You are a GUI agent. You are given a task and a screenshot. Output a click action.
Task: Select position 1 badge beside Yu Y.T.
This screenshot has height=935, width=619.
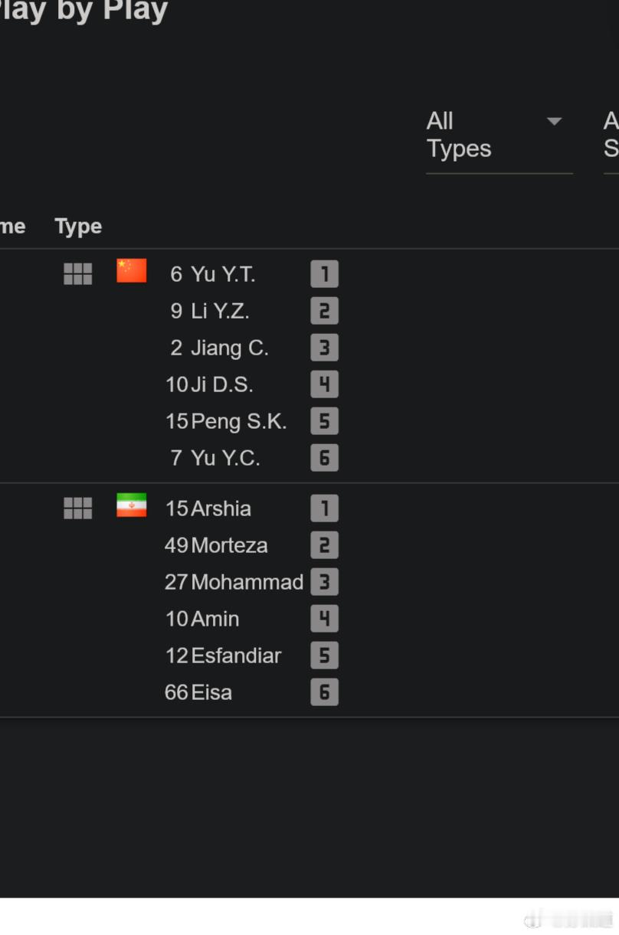click(324, 273)
